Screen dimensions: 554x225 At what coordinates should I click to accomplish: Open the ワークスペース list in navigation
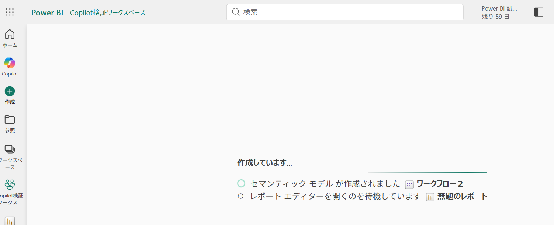(10, 157)
